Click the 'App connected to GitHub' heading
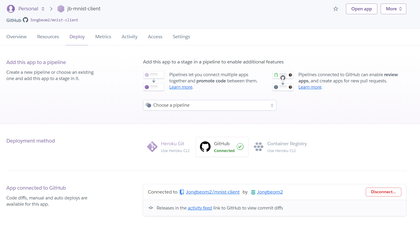 pyautogui.click(x=36, y=188)
